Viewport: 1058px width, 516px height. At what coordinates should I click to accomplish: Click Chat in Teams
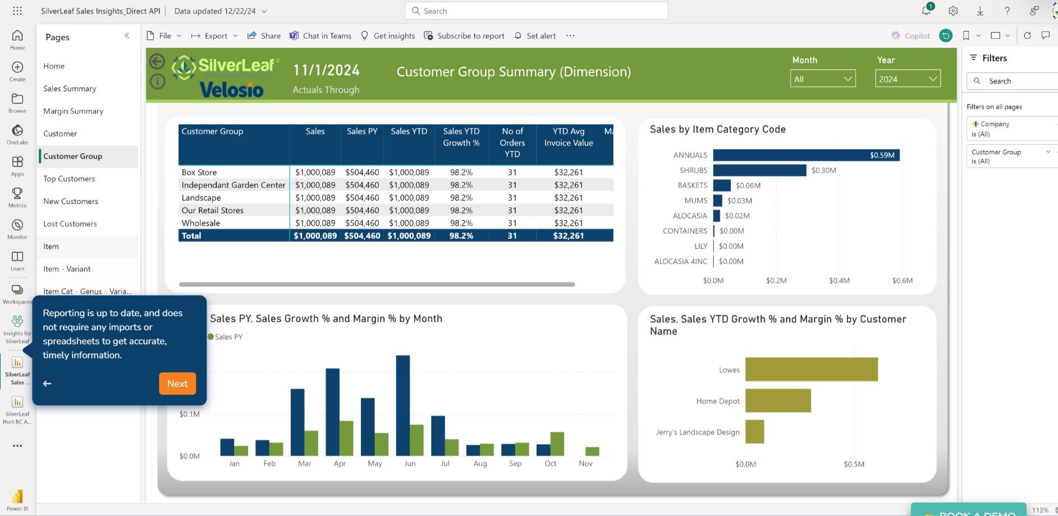coord(320,35)
